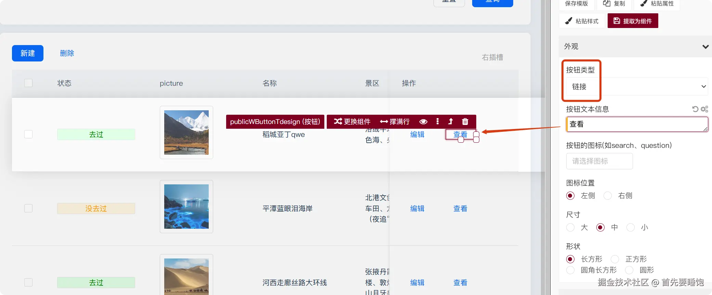Click 查看 in the 河西走廊丝路大环线 row
The height and width of the screenshot is (295, 712).
pos(460,283)
